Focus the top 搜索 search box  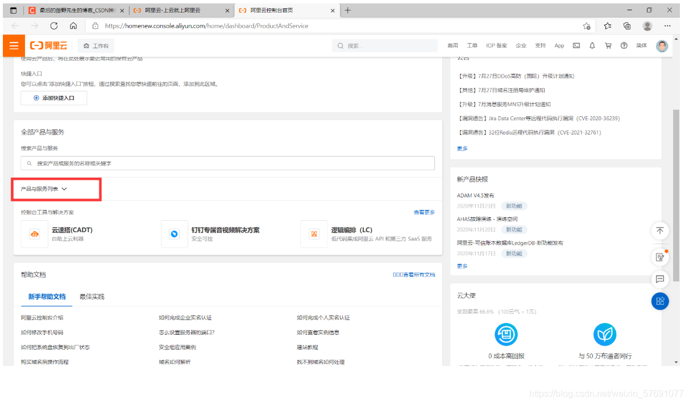coord(384,45)
